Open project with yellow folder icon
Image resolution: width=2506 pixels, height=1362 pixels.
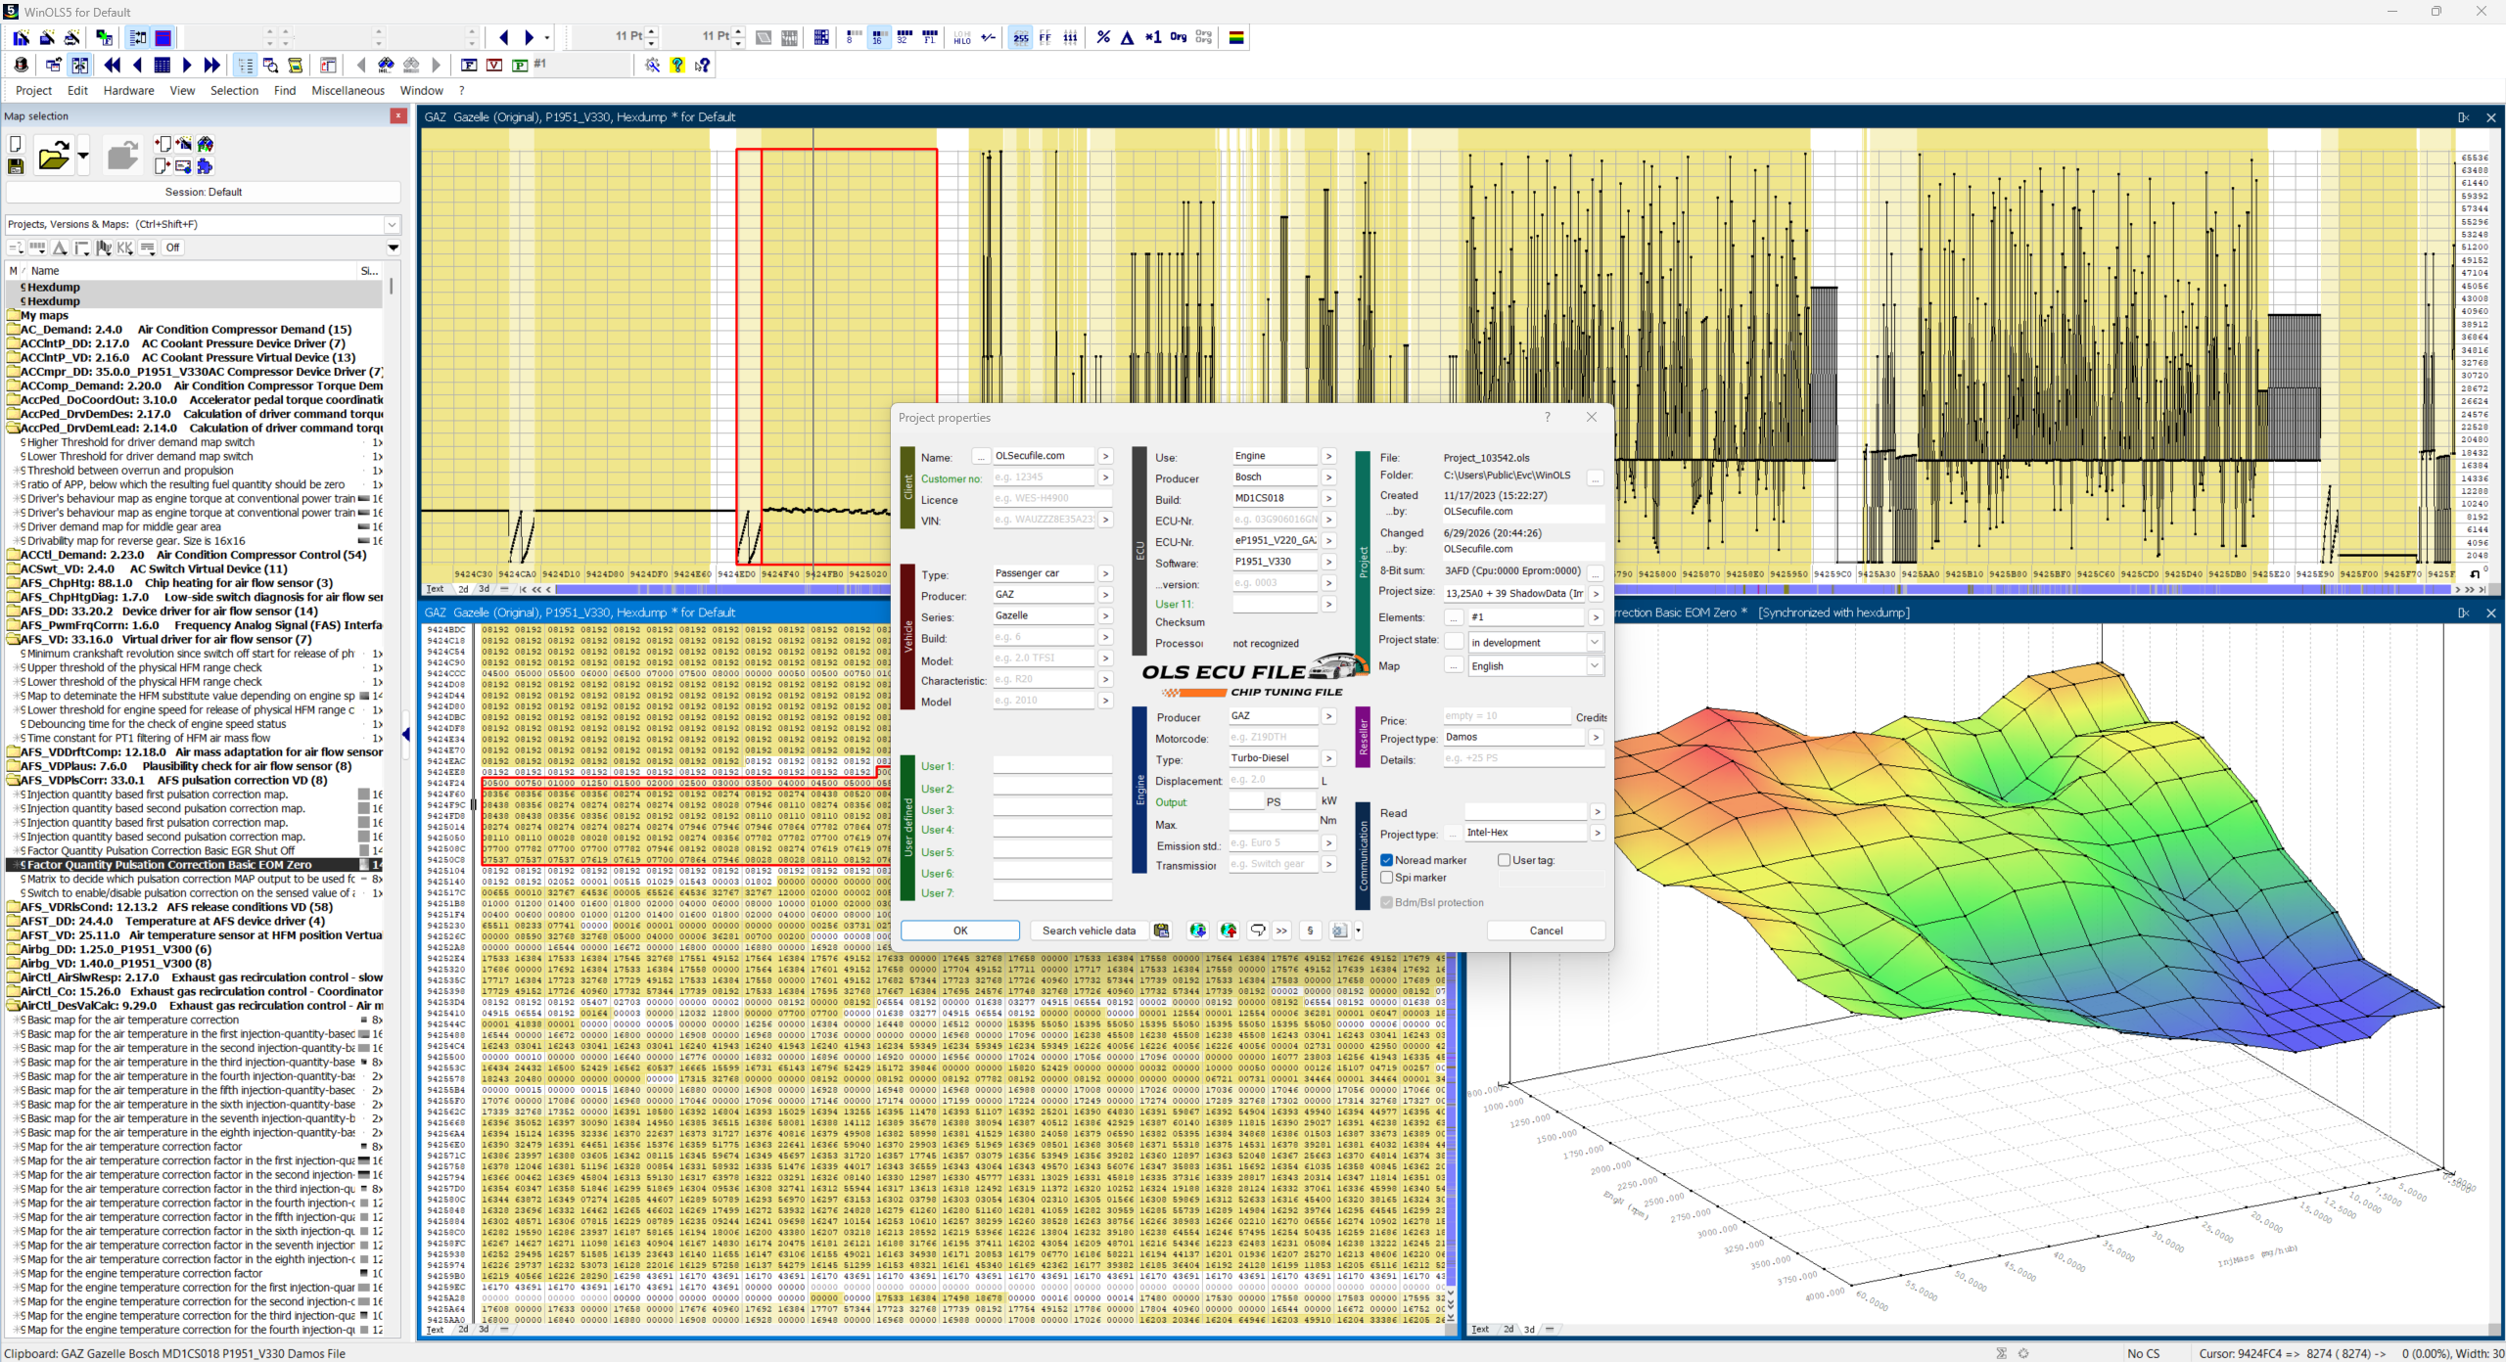[x=53, y=156]
